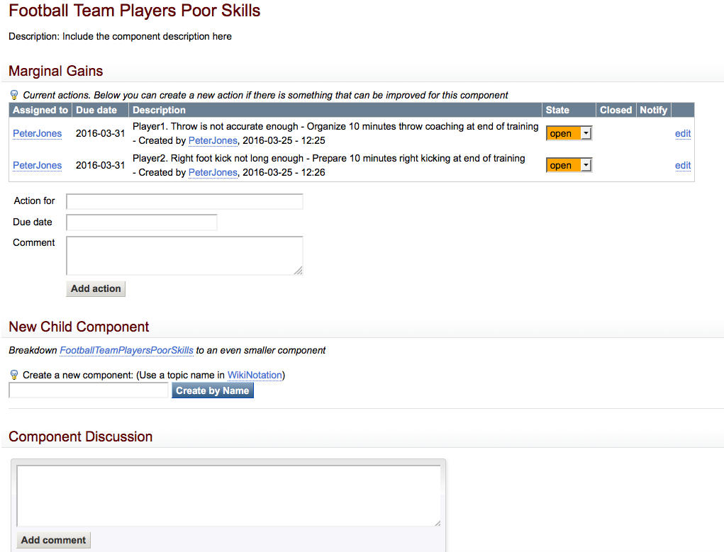724x552 pixels.
Task: Click the new component name input box
Action: point(89,390)
